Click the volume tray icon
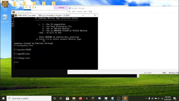The width and height of the screenshot is (179, 101). coord(159,98)
